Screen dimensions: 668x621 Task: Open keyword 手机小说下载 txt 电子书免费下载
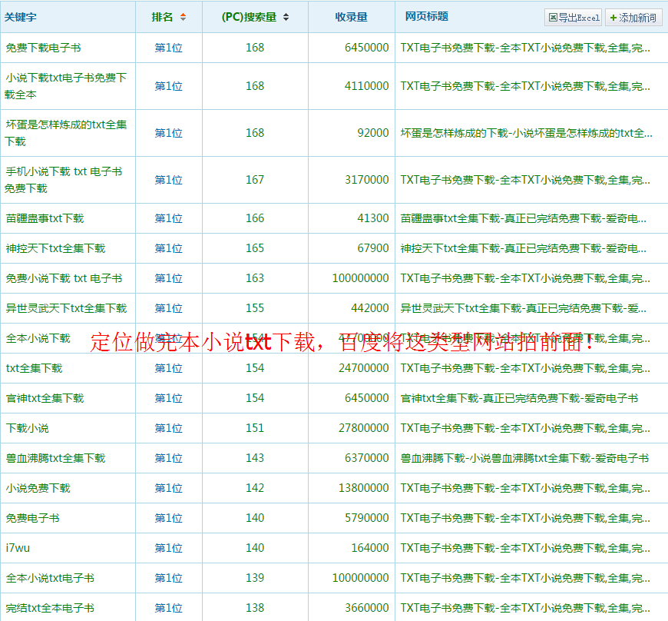64,180
